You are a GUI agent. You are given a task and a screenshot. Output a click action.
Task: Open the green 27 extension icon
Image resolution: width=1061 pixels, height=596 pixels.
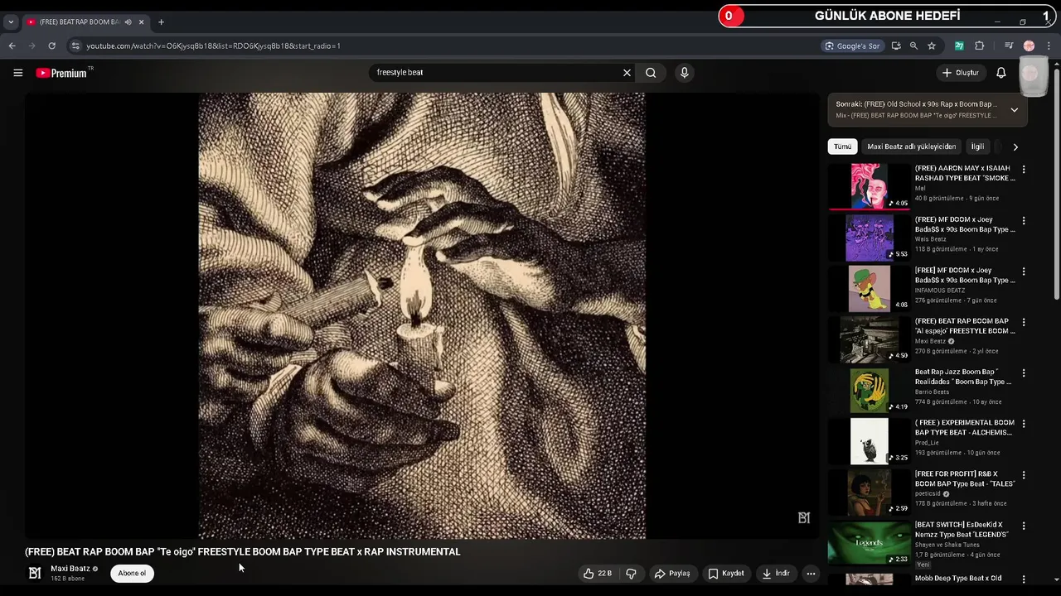pos(959,46)
